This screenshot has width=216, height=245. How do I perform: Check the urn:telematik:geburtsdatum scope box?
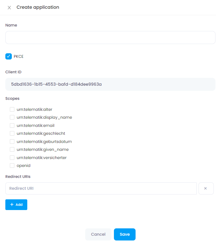[12, 142]
